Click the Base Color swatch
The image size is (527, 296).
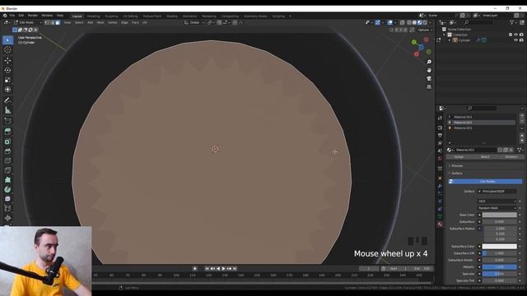500,215
